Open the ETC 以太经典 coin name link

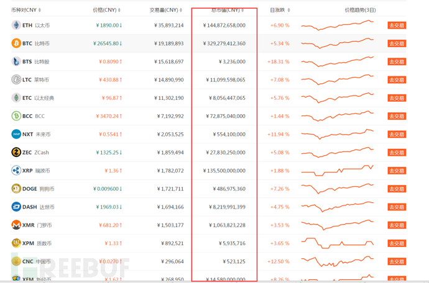click(39, 98)
